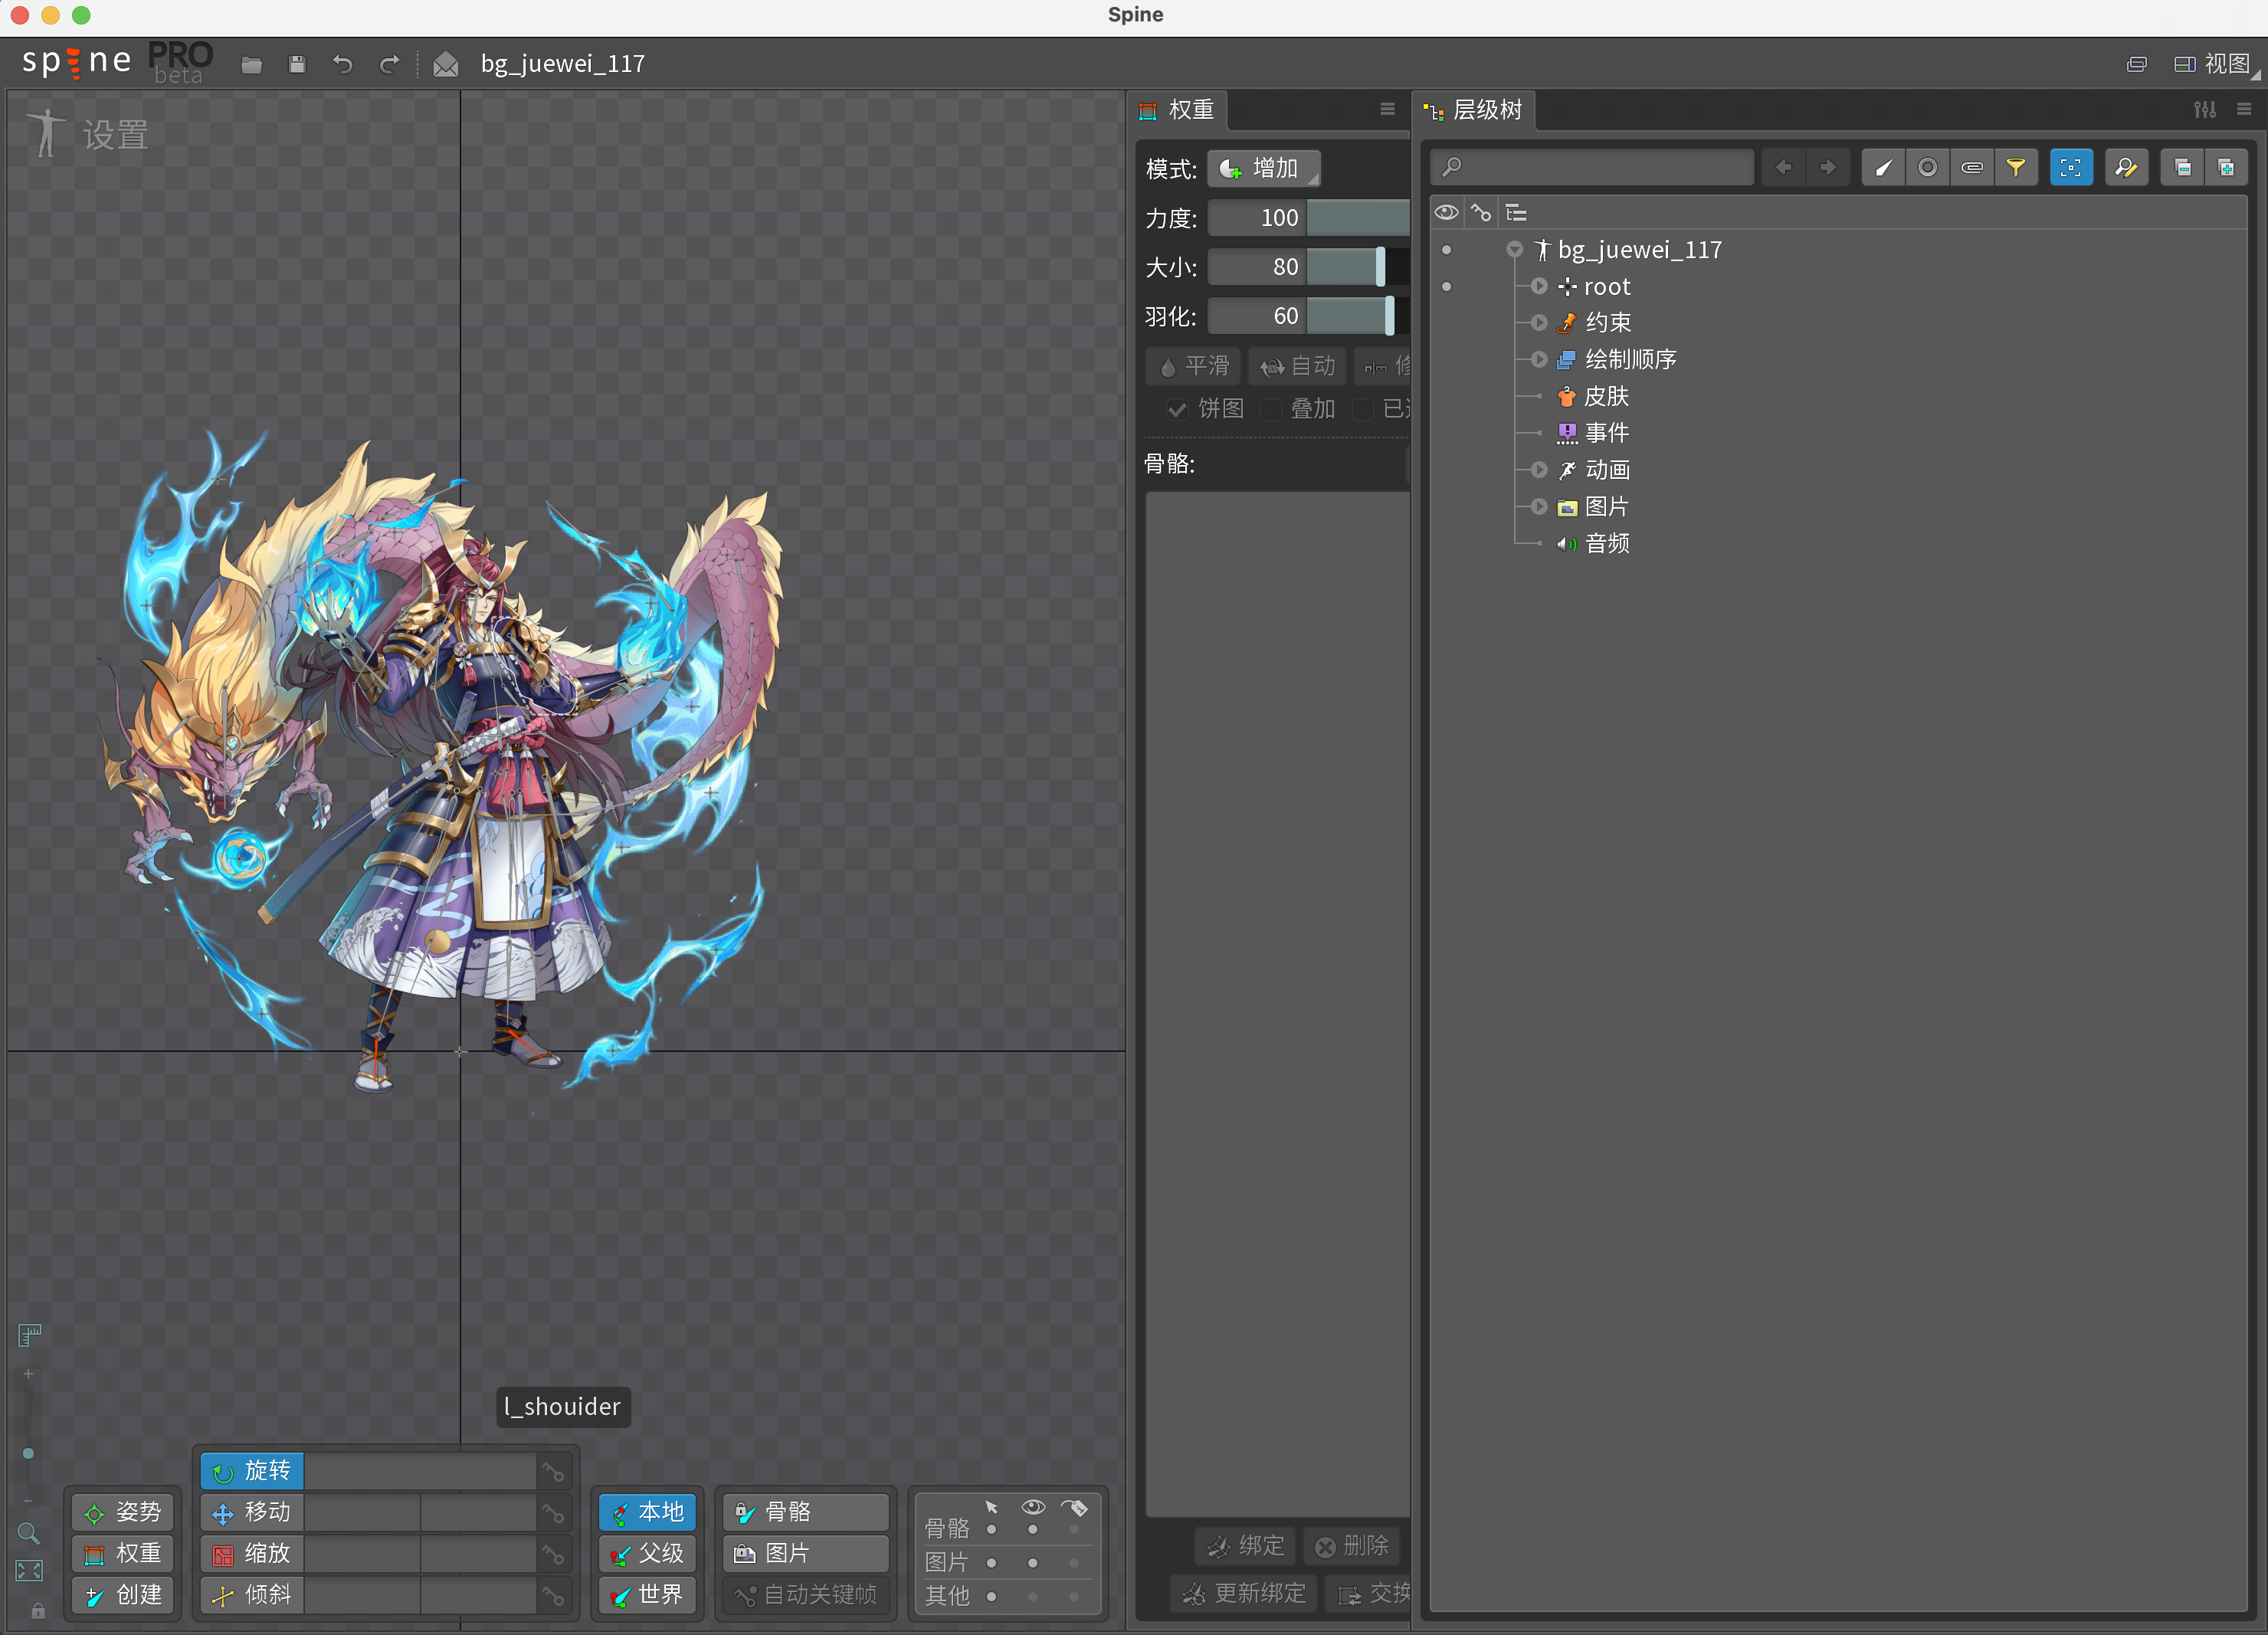Screen dimensions: 2268x1635
Task: Toggle the 饼图 checkbox
Action: 1177,409
